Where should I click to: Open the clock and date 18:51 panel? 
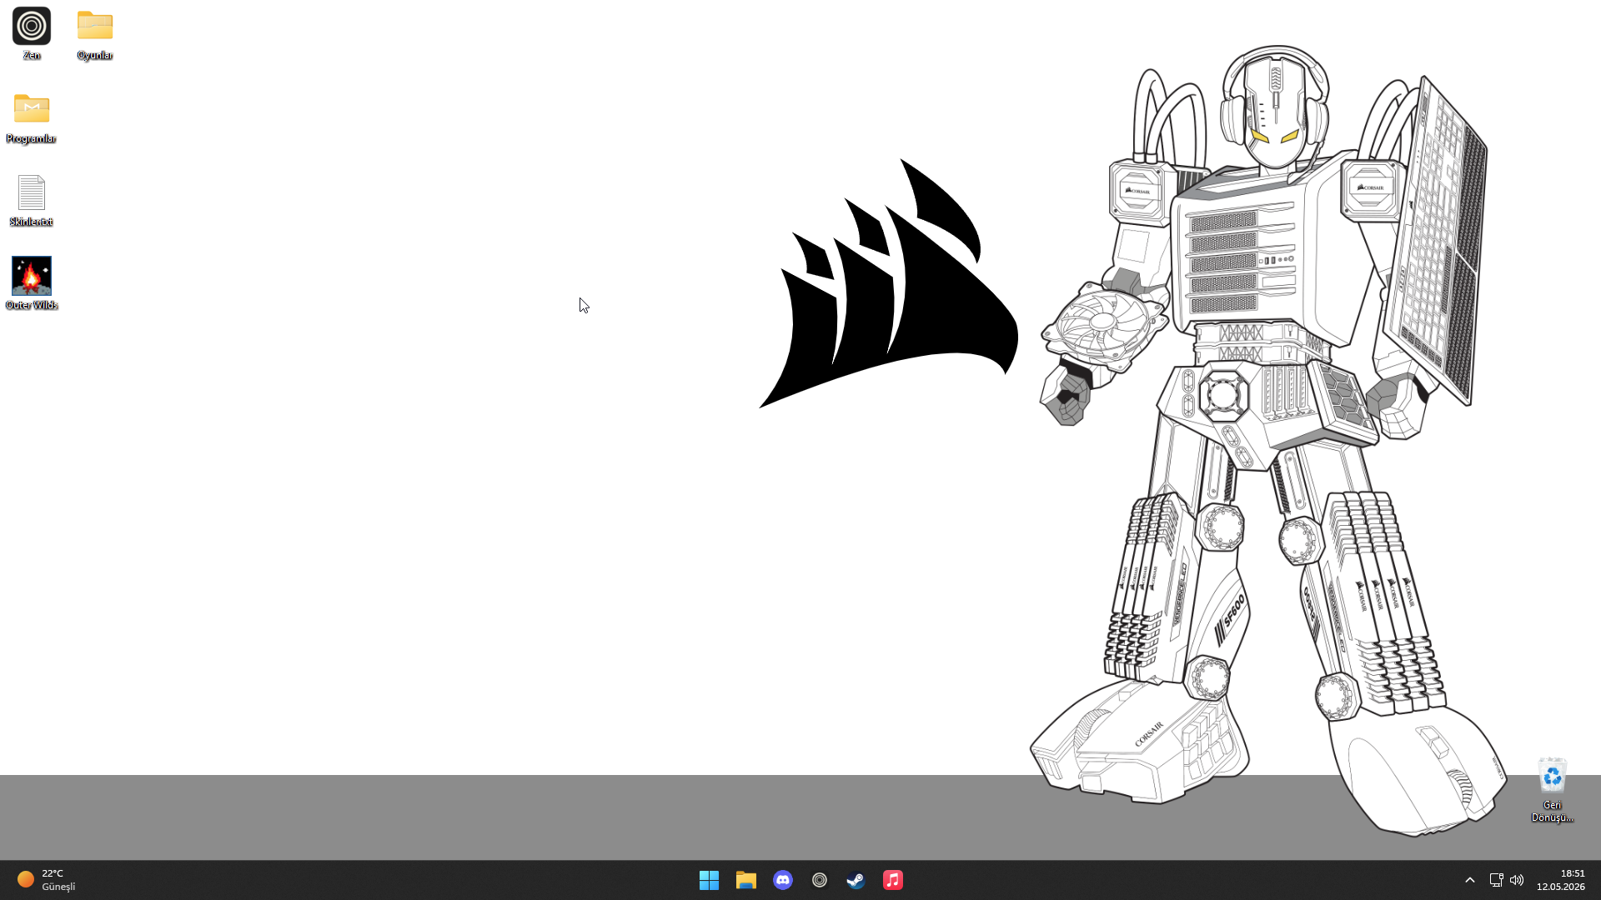pyautogui.click(x=1561, y=880)
